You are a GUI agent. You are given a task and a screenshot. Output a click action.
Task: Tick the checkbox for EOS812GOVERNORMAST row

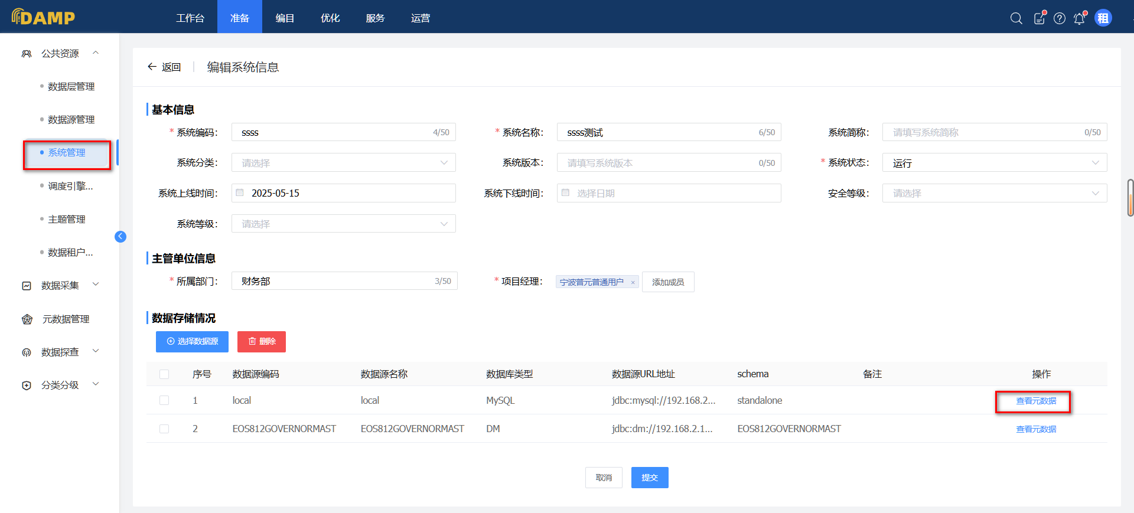coord(164,429)
